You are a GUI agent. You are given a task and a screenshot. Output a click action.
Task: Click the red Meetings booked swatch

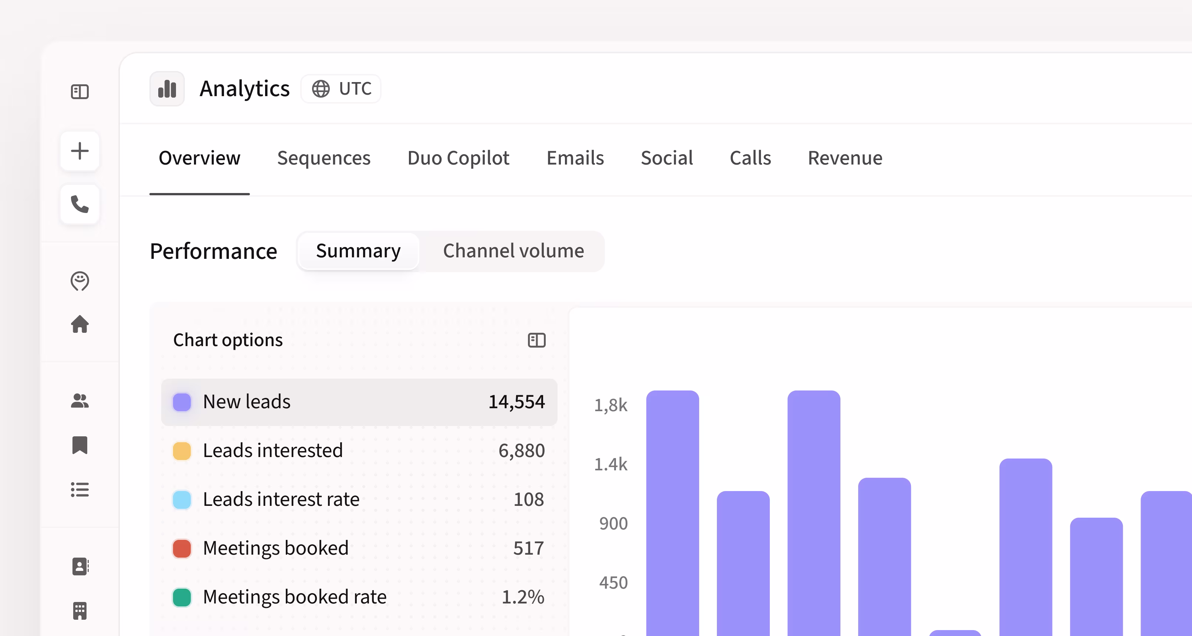tap(182, 548)
